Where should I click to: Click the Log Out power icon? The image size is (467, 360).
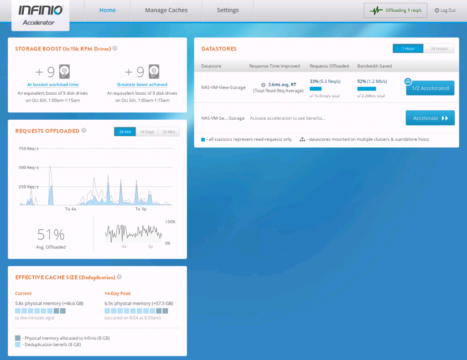436,10
